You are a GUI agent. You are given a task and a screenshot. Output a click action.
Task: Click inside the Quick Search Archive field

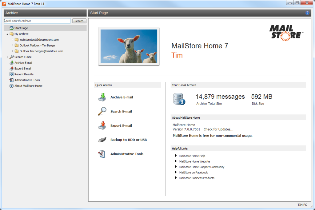coord(37,21)
